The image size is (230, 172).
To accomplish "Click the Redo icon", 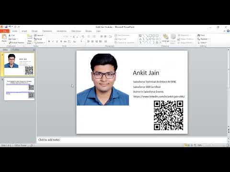I will (x=15, y=27).
